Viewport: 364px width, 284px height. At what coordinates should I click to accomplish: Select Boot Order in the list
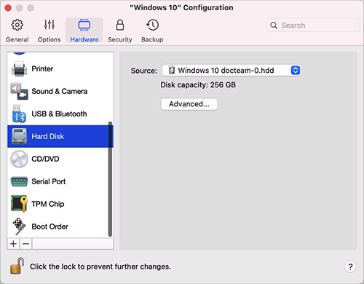click(60, 226)
